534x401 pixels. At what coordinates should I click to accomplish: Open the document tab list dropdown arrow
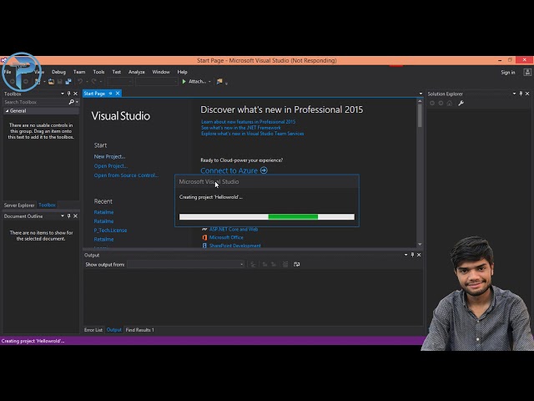pyautogui.click(x=421, y=94)
